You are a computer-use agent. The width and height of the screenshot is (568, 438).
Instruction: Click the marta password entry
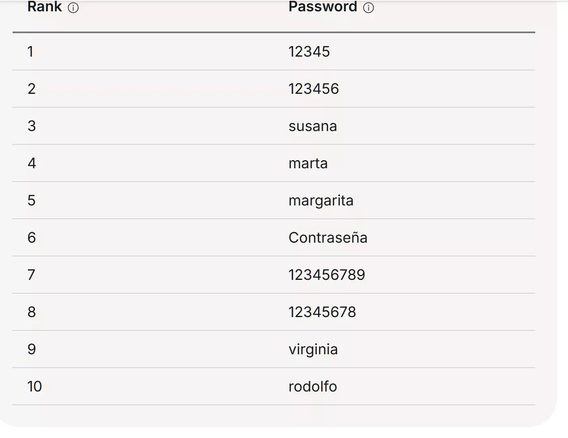(308, 163)
